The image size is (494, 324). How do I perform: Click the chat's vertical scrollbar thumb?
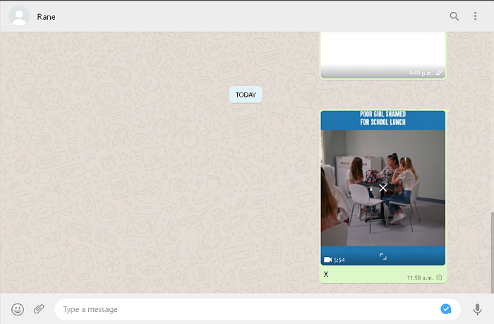493,252
